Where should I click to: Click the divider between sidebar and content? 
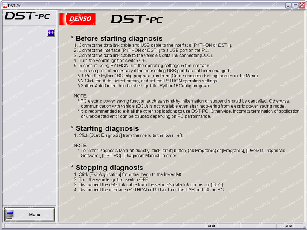click(x=58, y=115)
